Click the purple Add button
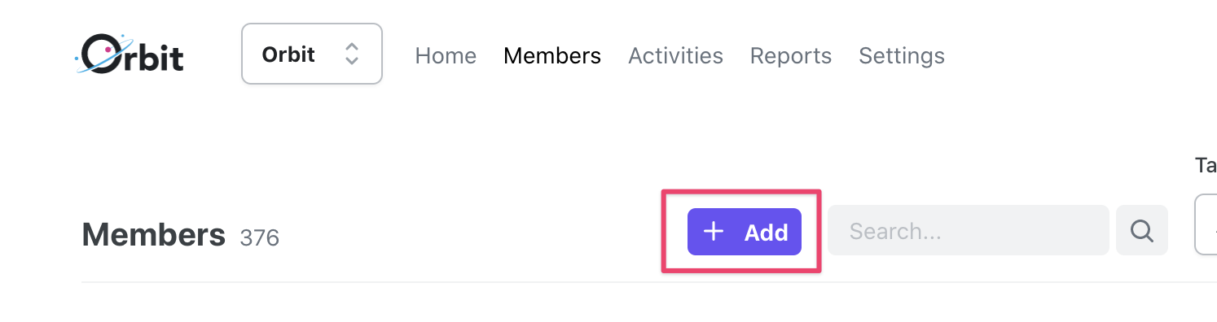 coord(745,232)
